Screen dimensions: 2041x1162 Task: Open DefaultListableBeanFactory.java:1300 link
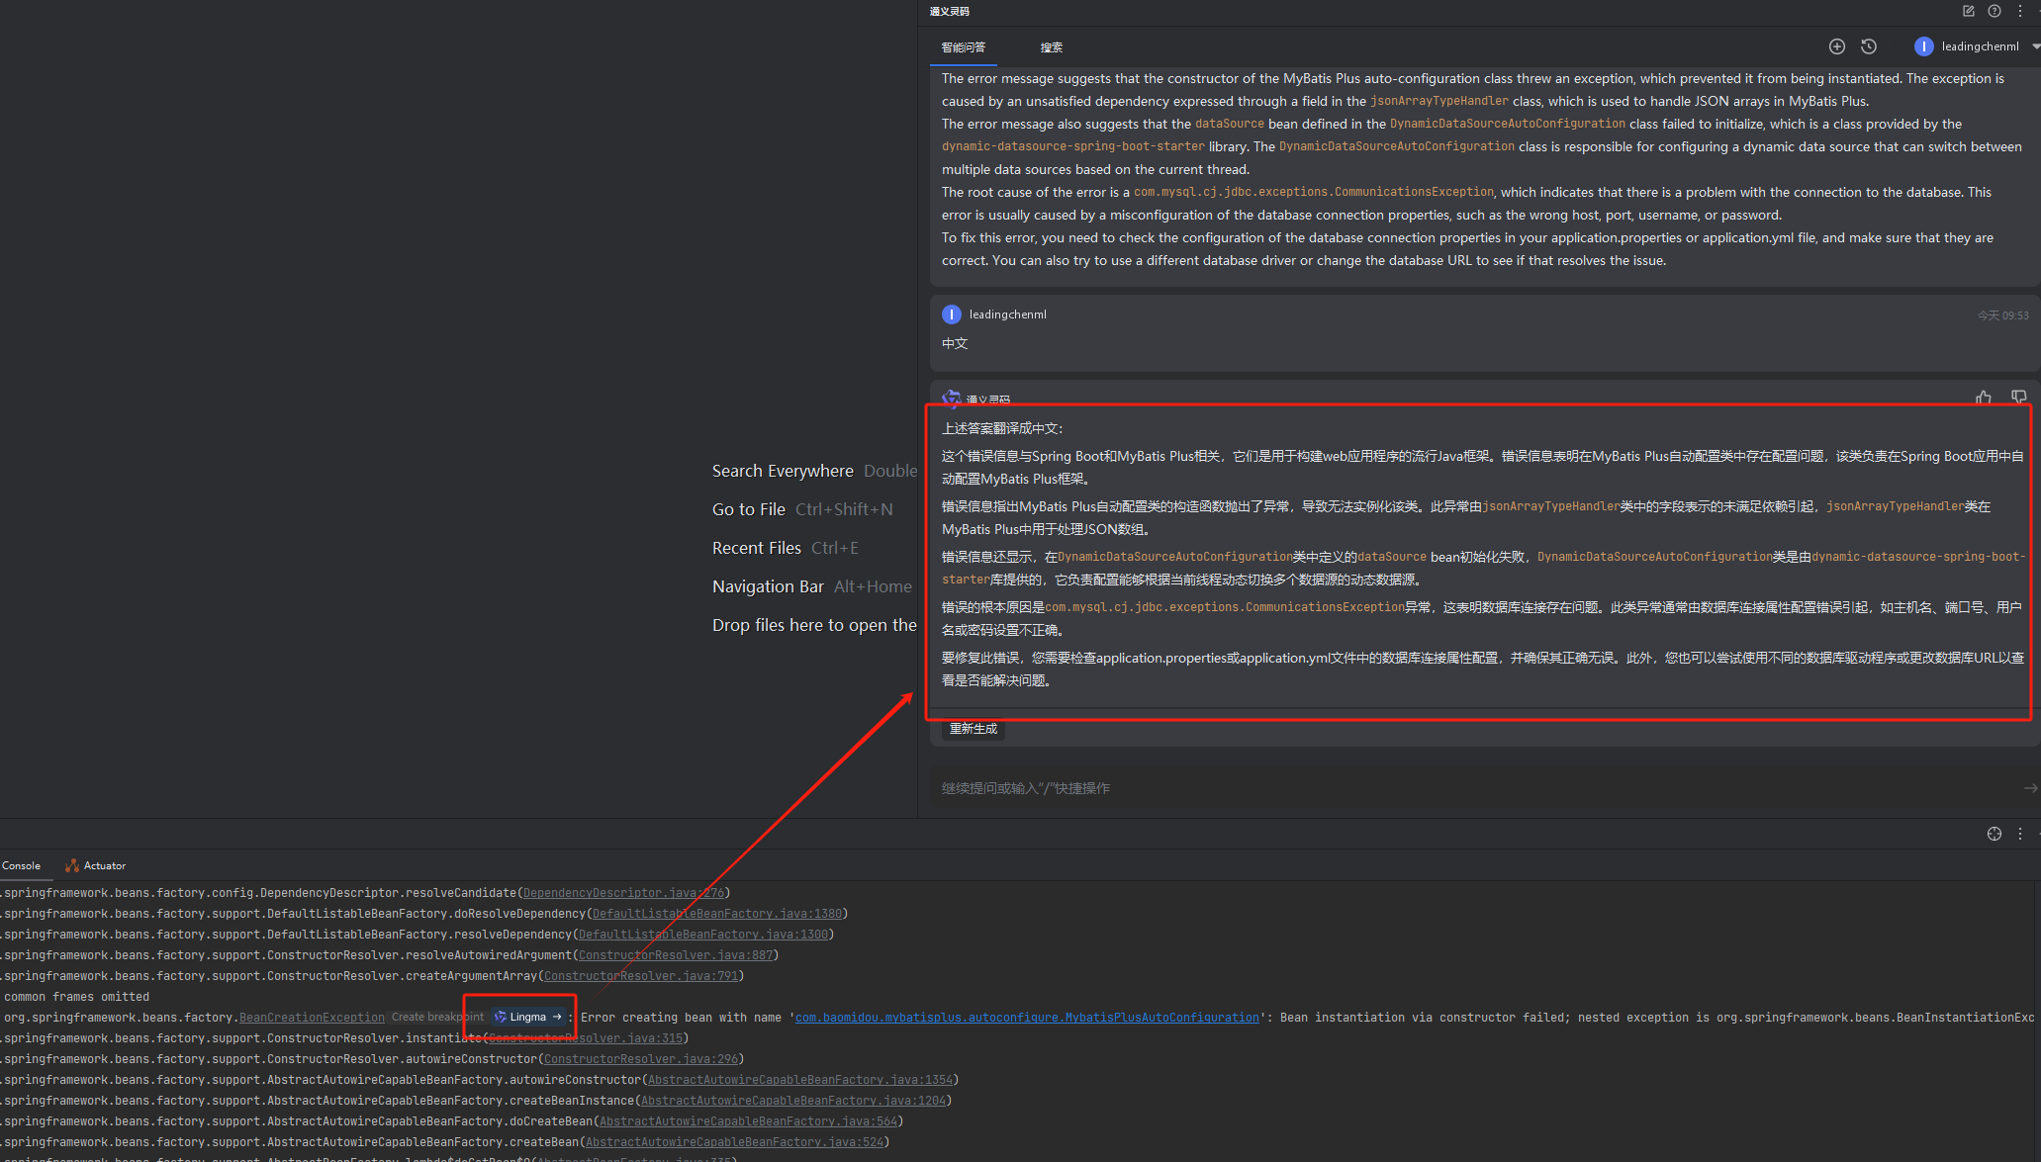(703, 935)
